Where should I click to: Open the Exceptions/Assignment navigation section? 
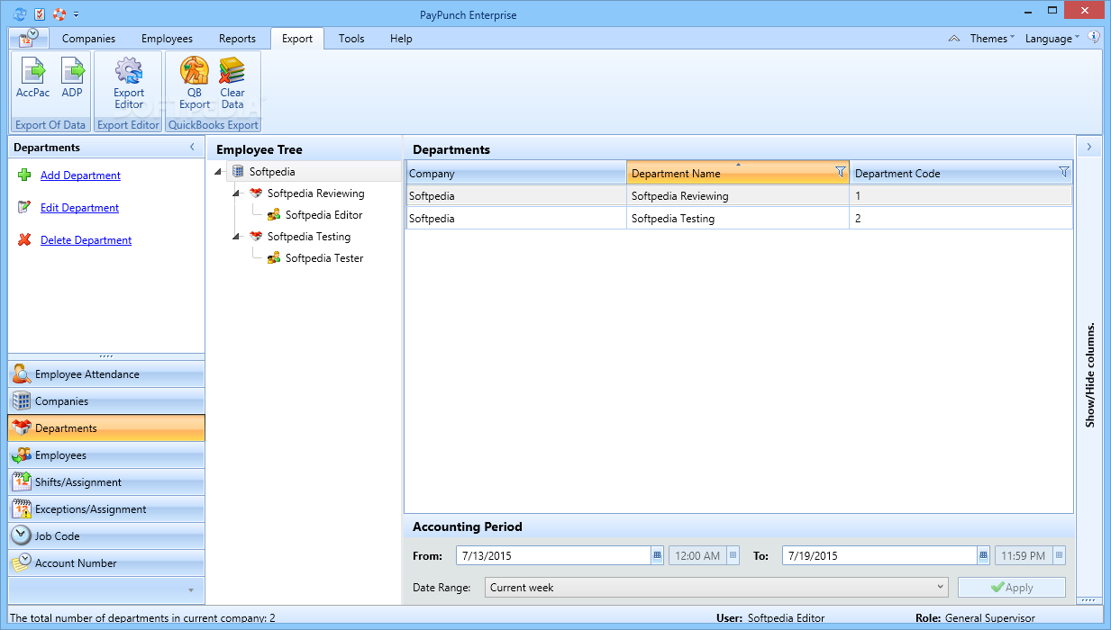click(x=106, y=509)
